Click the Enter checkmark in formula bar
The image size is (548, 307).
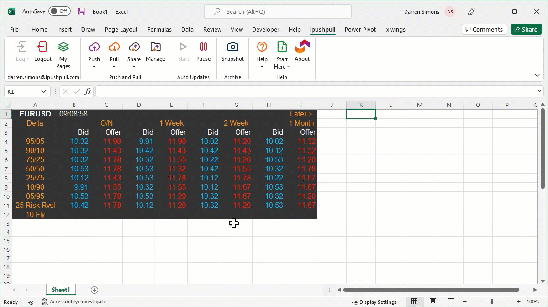pos(77,91)
